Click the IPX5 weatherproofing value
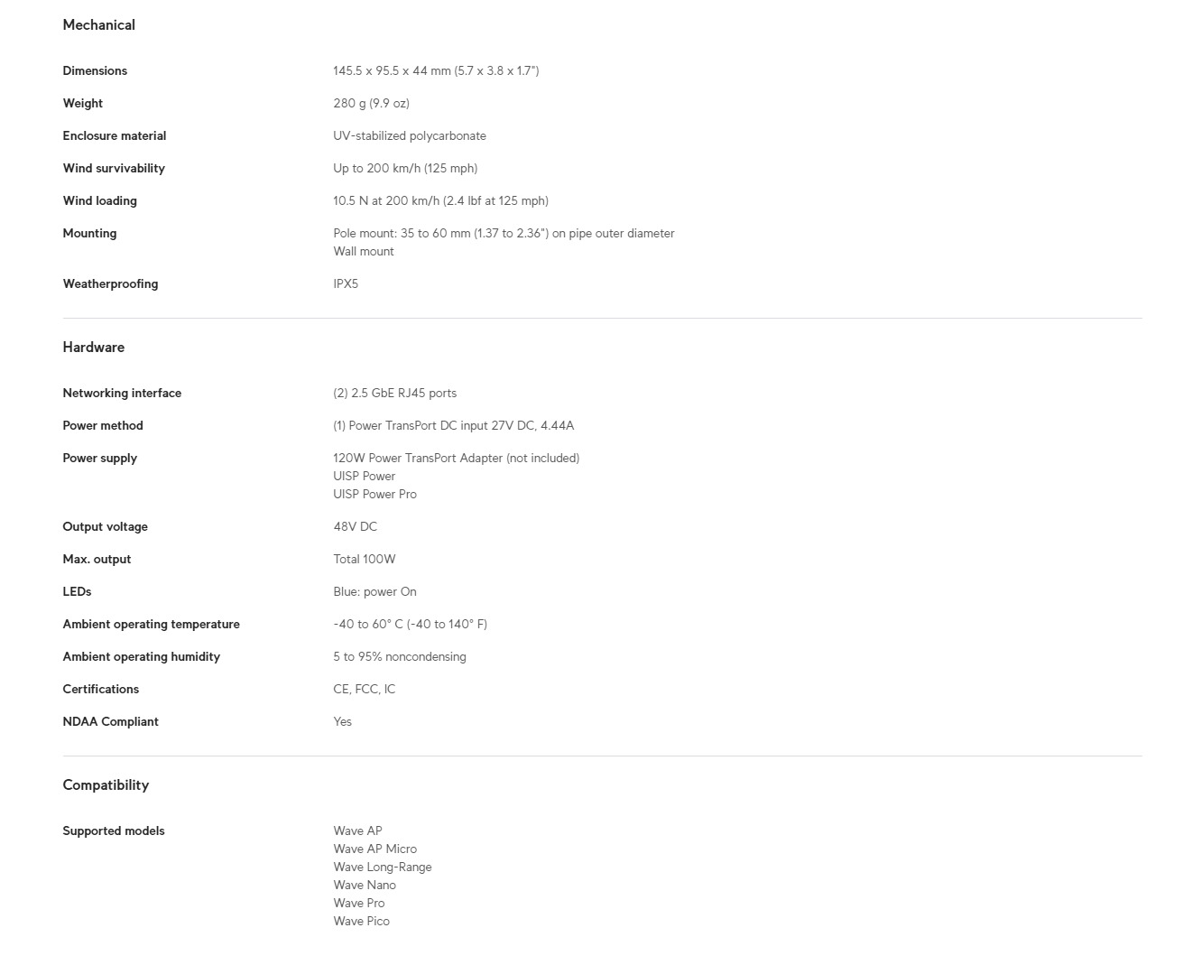This screenshot has height=965, width=1183. click(346, 284)
